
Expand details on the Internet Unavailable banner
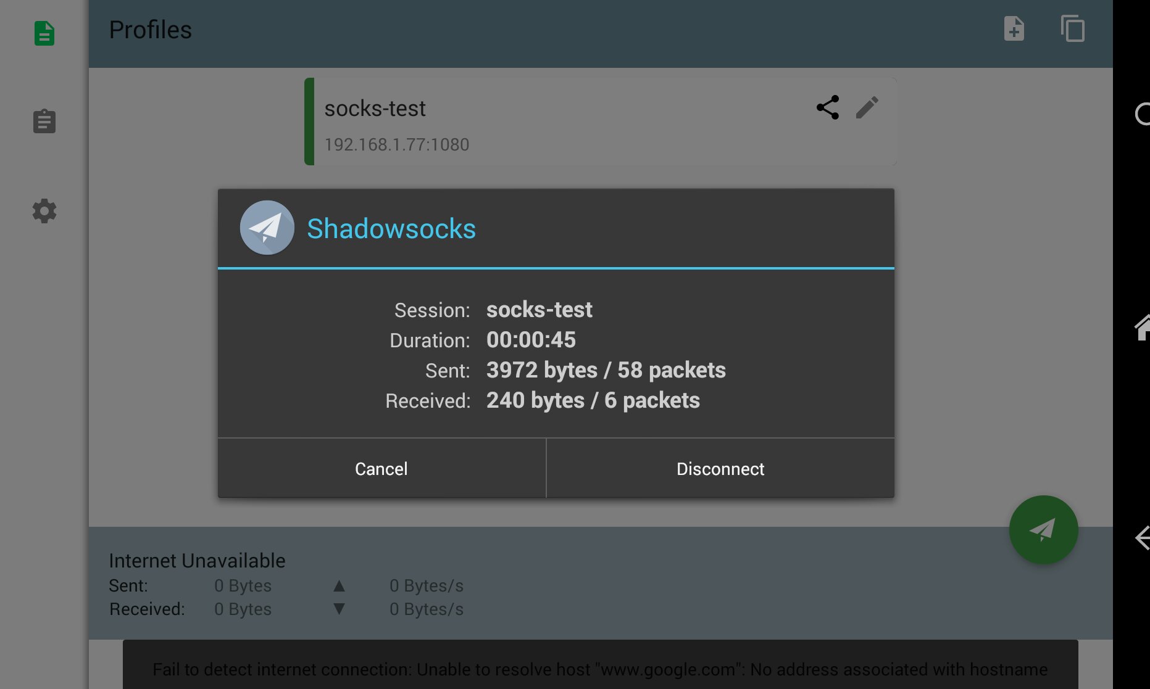(x=197, y=561)
